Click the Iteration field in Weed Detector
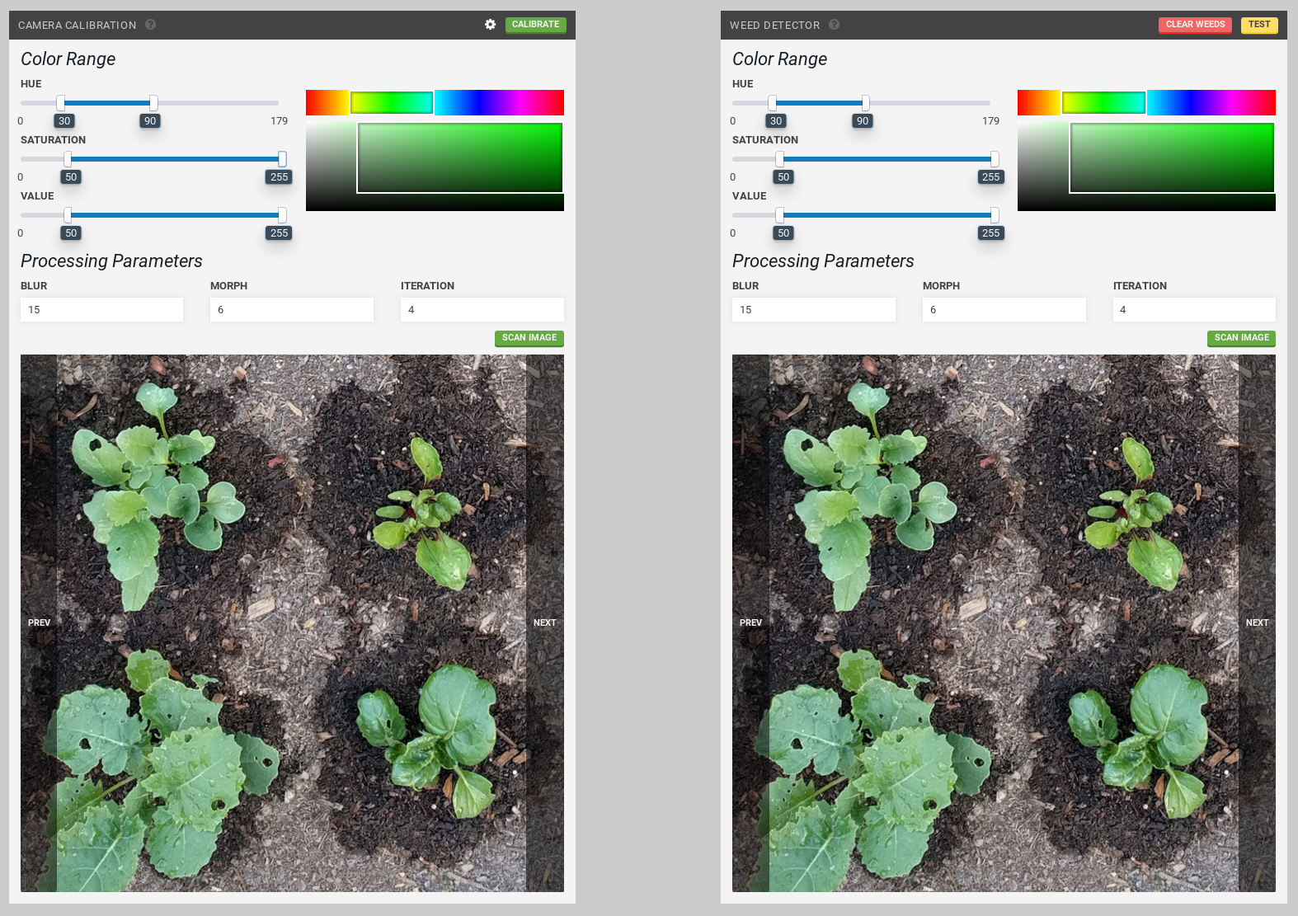This screenshot has width=1298, height=916. pyautogui.click(x=1193, y=310)
